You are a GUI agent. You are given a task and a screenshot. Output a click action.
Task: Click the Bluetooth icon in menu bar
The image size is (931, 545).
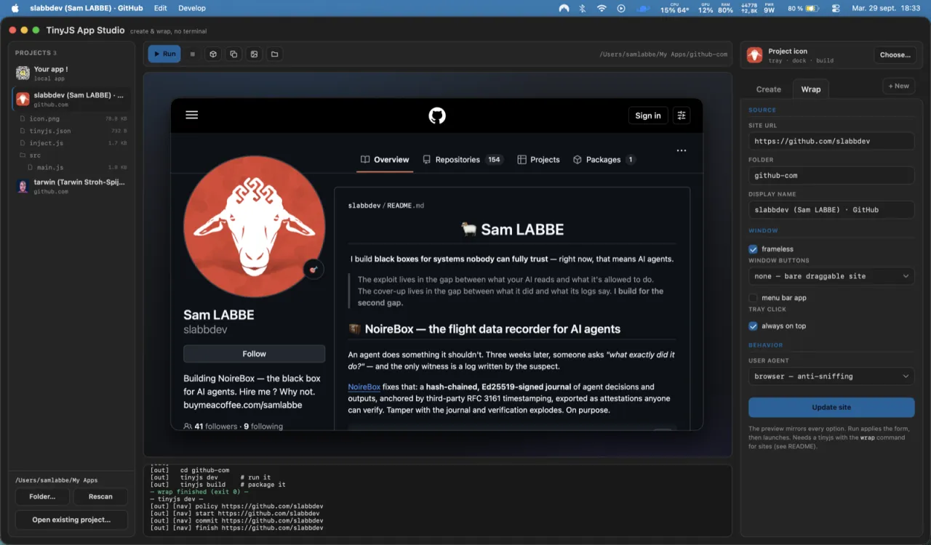[x=582, y=9]
